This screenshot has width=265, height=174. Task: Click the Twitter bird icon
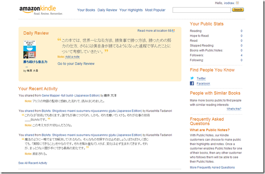click(192, 78)
